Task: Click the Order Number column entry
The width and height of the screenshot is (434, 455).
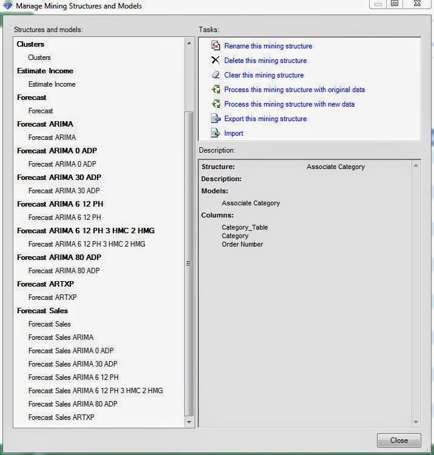Action: pyautogui.click(x=242, y=244)
